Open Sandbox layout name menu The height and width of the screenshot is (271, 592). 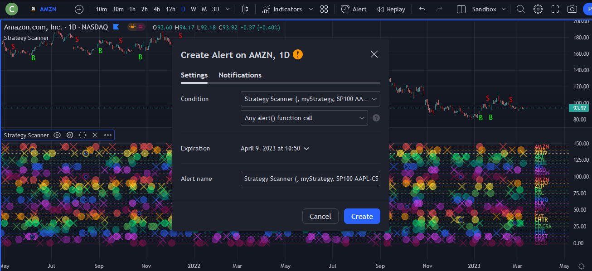484,9
